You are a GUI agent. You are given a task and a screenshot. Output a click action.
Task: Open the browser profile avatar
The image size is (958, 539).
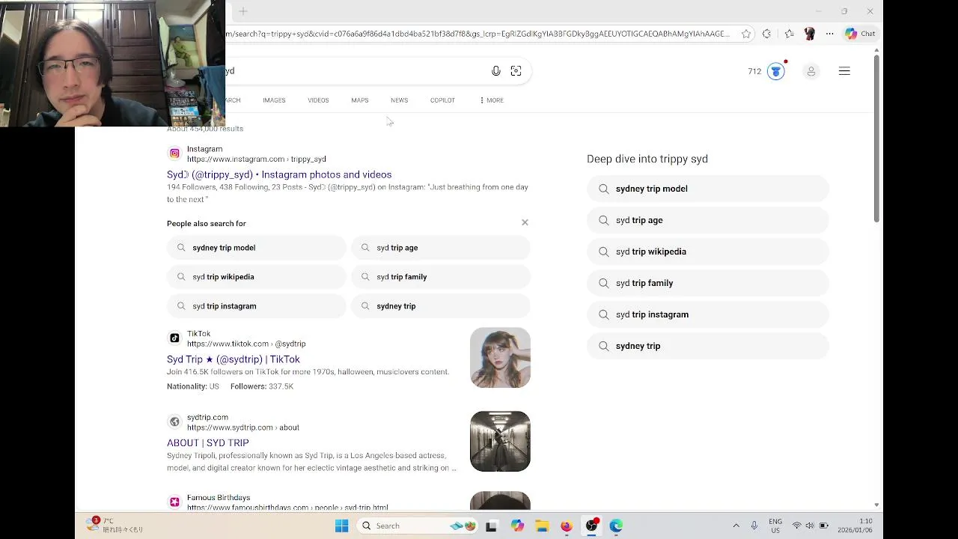[809, 34]
